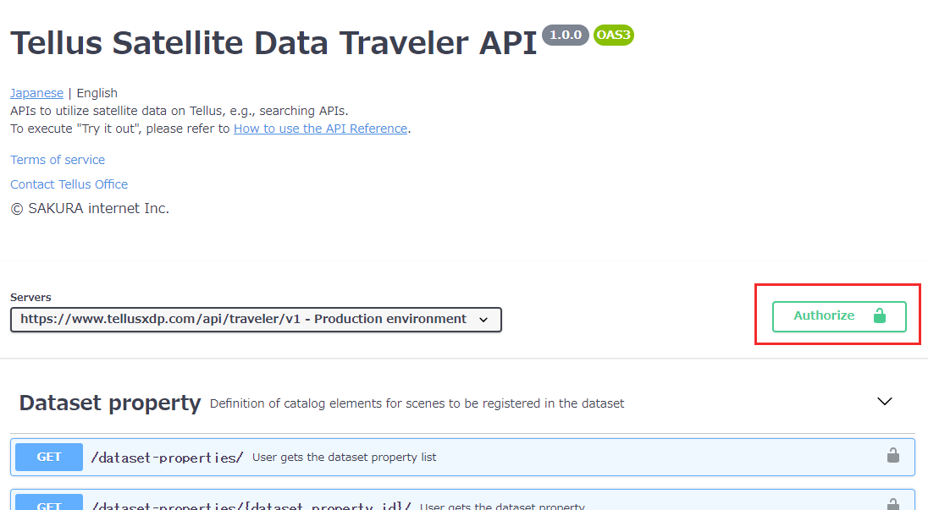Click the Servers label
The height and width of the screenshot is (510, 928).
pos(30,297)
